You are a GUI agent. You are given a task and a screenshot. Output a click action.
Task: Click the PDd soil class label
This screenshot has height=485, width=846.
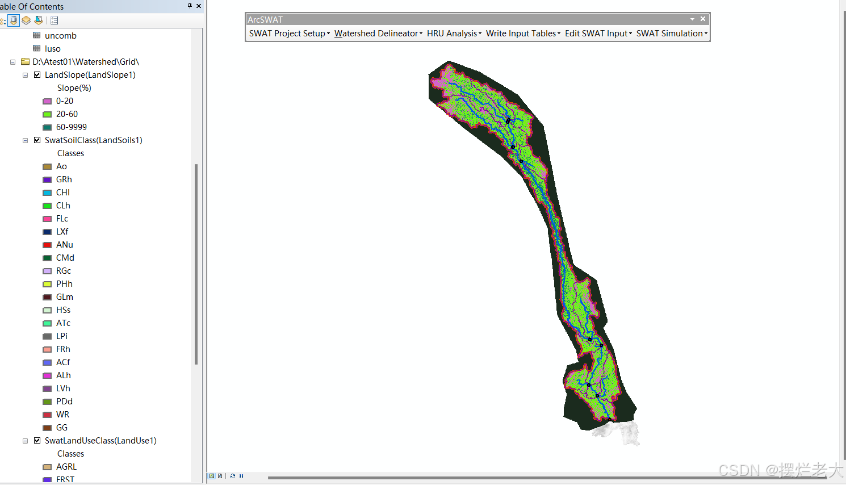[x=64, y=402]
